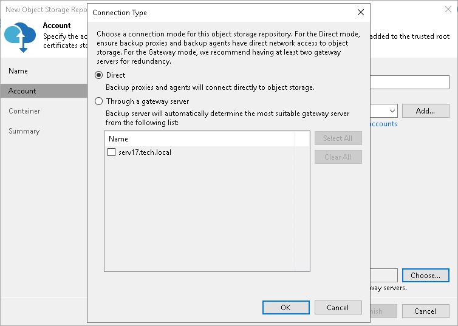The width and height of the screenshot is (458, 326).
Task: Close the Connection Type dialog
Action: pos(361,12)
